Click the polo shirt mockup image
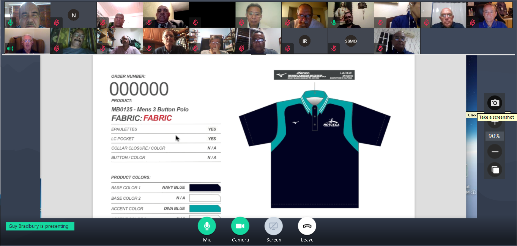The image size is (517, 246). 315,149
